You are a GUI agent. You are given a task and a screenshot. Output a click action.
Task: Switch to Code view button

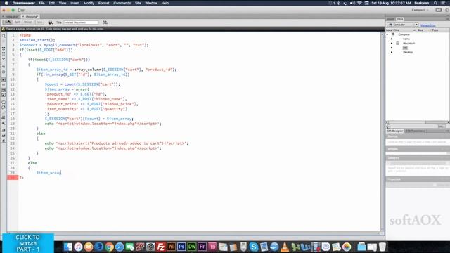(x=8, y=22)
